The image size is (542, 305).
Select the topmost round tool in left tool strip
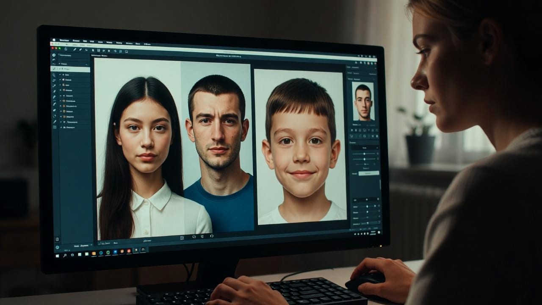[x=54, y=55]
